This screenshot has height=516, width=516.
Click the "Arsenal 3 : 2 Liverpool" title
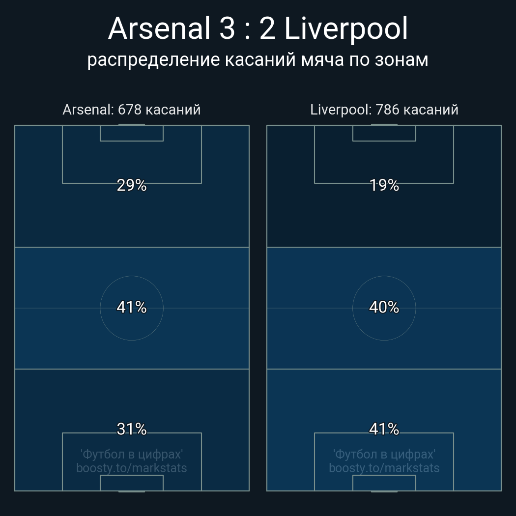click(258, 29)
